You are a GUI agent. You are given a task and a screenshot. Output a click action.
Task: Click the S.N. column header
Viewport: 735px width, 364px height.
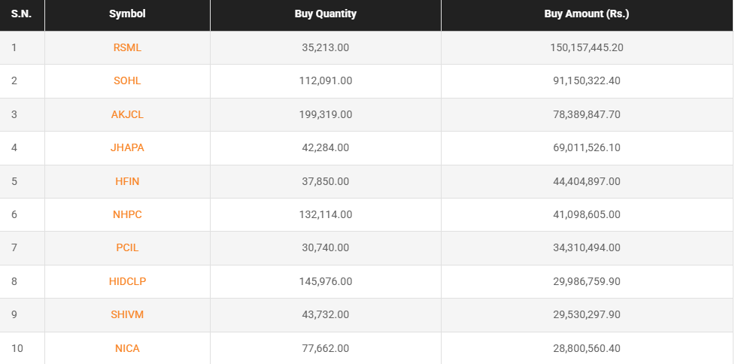20,14
